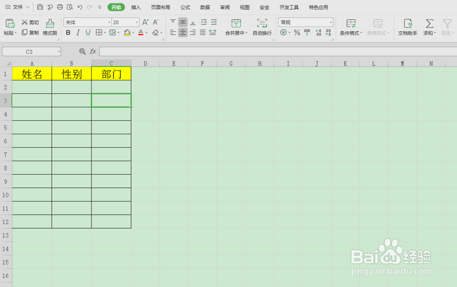Viewport: 457px width, 287px height.
Task: Increase font size with A+ icon
Action: click(145, 22)
